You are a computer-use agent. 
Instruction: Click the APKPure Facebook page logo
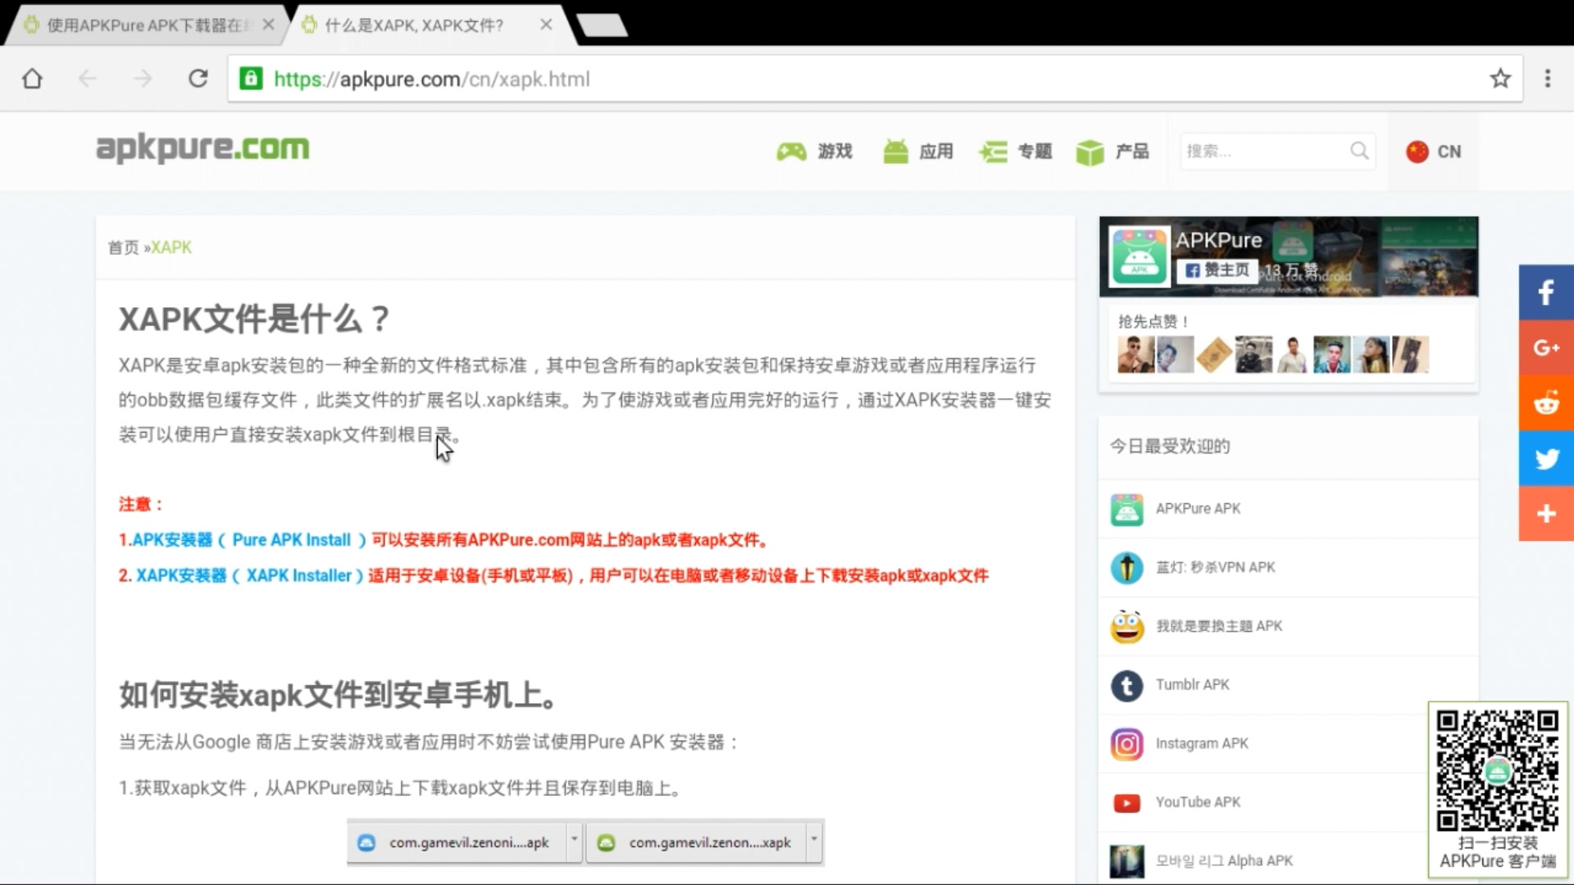tap(1140, 256)
